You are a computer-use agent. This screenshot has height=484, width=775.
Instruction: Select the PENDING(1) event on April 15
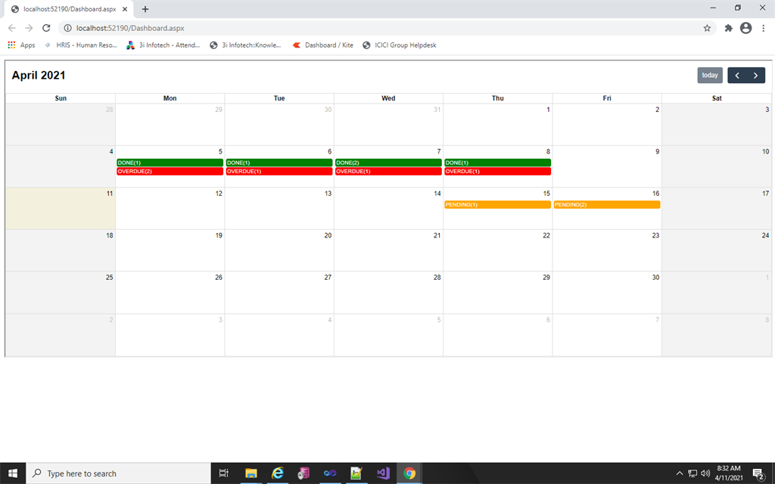point(497,204)
